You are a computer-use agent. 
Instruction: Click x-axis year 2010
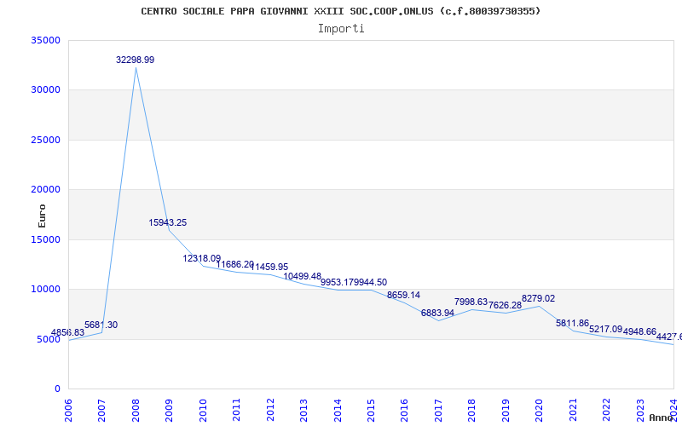click(x=203, y=410)
